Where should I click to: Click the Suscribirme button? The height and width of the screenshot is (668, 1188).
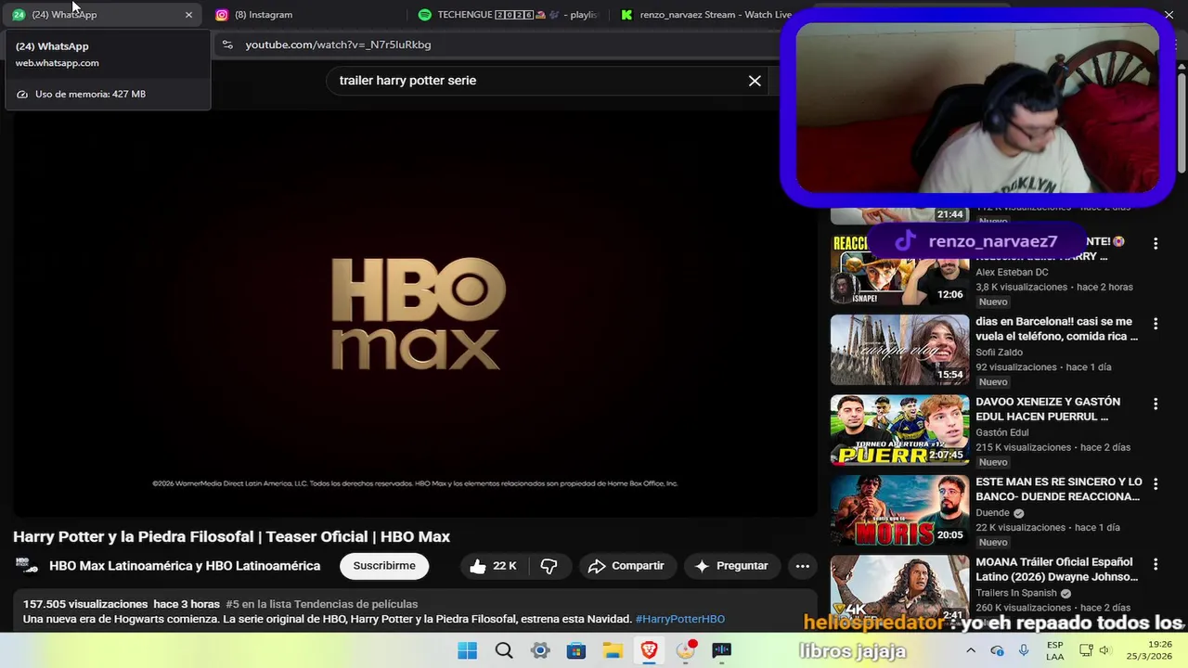point(384,566)
